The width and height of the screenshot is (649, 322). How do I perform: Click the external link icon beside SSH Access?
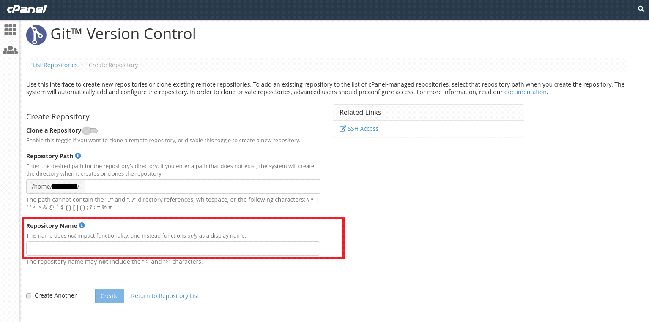(342, 128)
